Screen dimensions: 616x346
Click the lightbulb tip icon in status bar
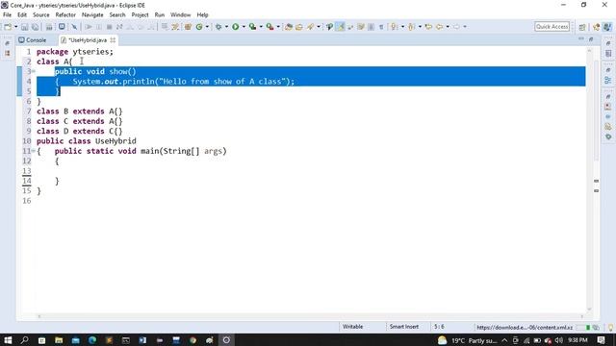click(610, 327)
